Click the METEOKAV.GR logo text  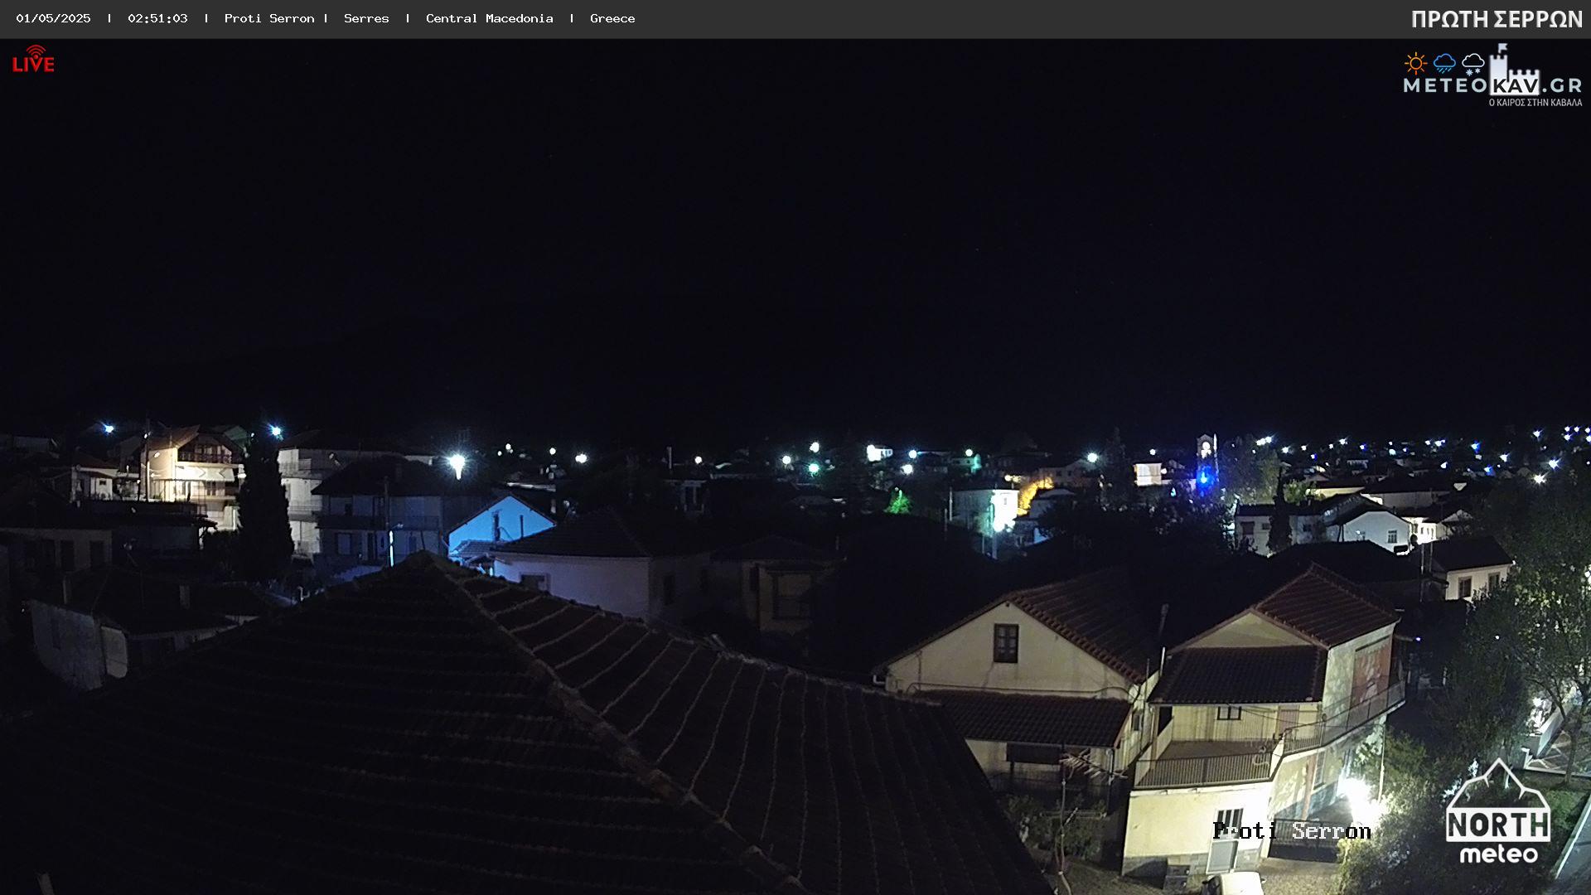point(1492,85)
